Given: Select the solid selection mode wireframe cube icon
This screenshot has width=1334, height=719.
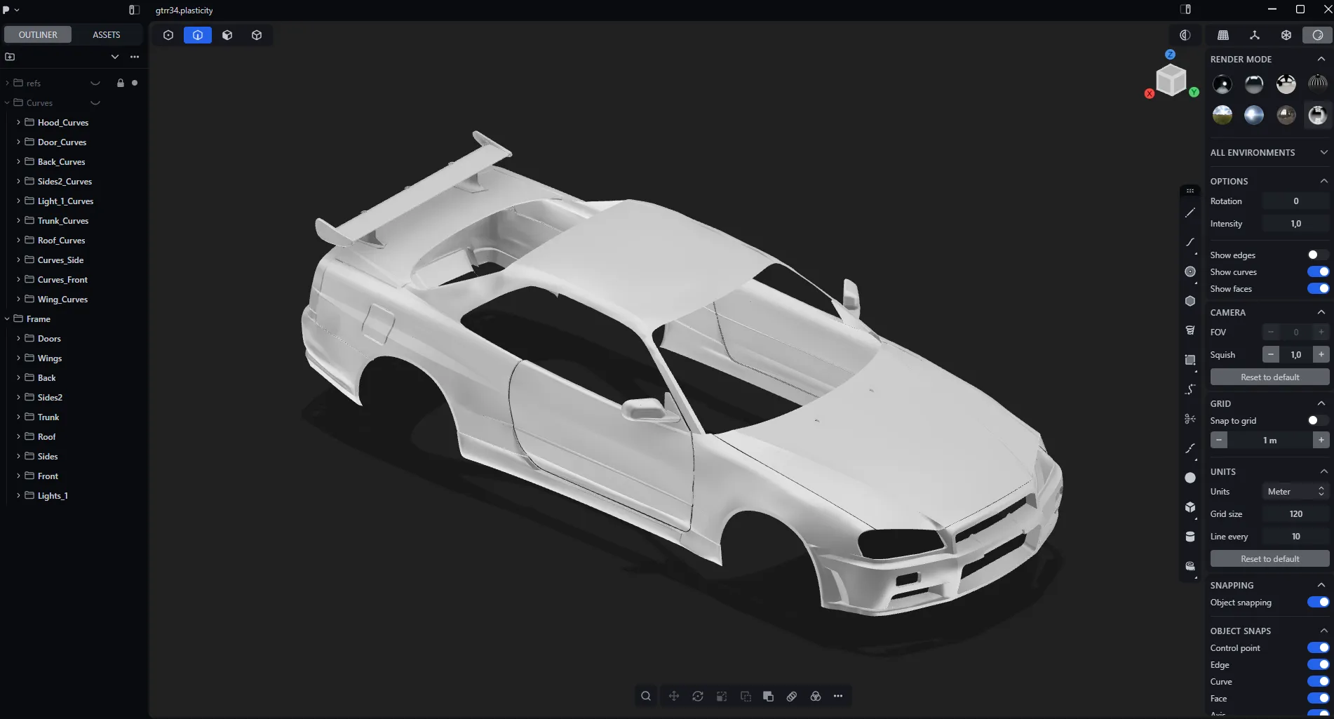Looking at the screenshot, I should click(x=257, y=35).
